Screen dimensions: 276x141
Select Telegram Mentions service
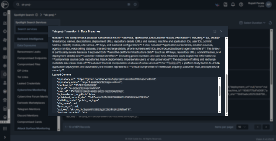pos(29,109)
